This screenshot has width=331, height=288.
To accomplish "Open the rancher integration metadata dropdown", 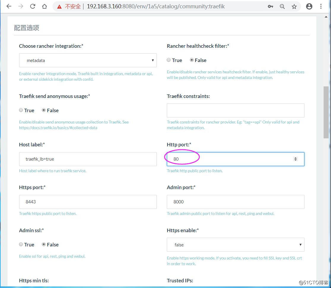I will [88, 61].
